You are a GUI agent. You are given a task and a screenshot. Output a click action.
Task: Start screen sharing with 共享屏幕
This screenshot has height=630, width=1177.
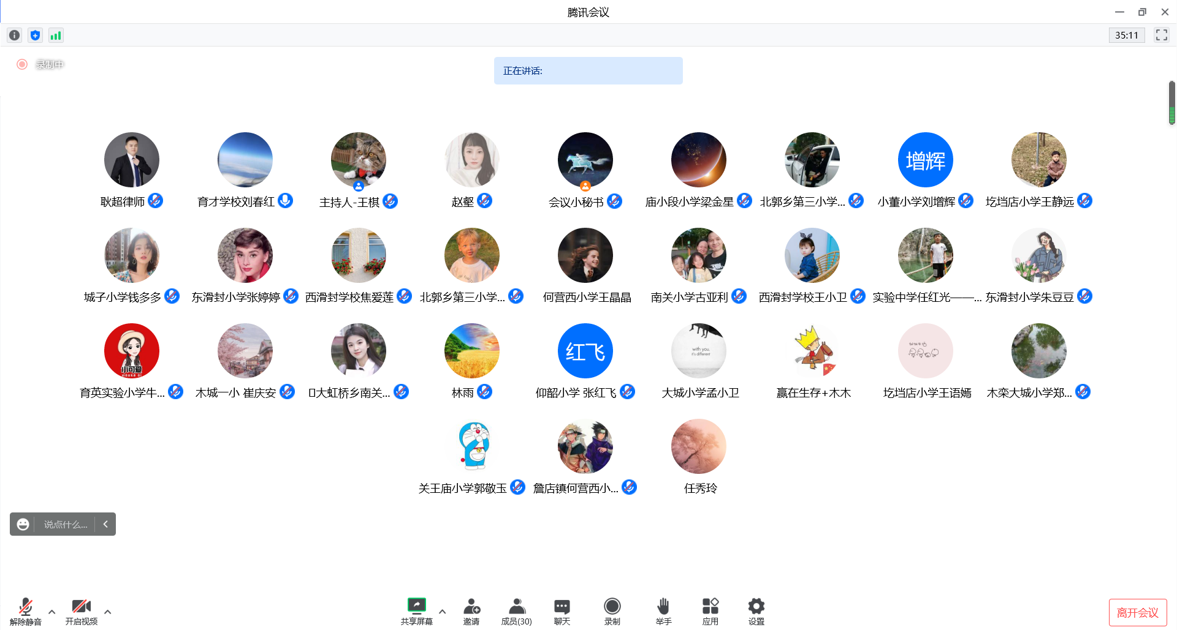(x=417, y=611)
